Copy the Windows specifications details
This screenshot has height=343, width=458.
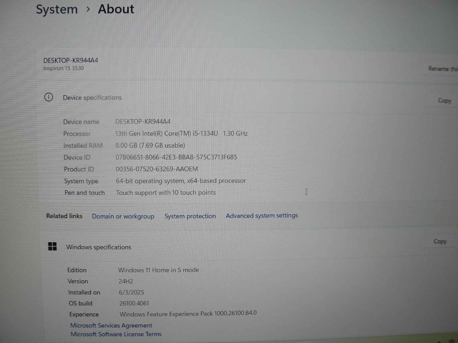pyautogui.click(x=440, y=241)
